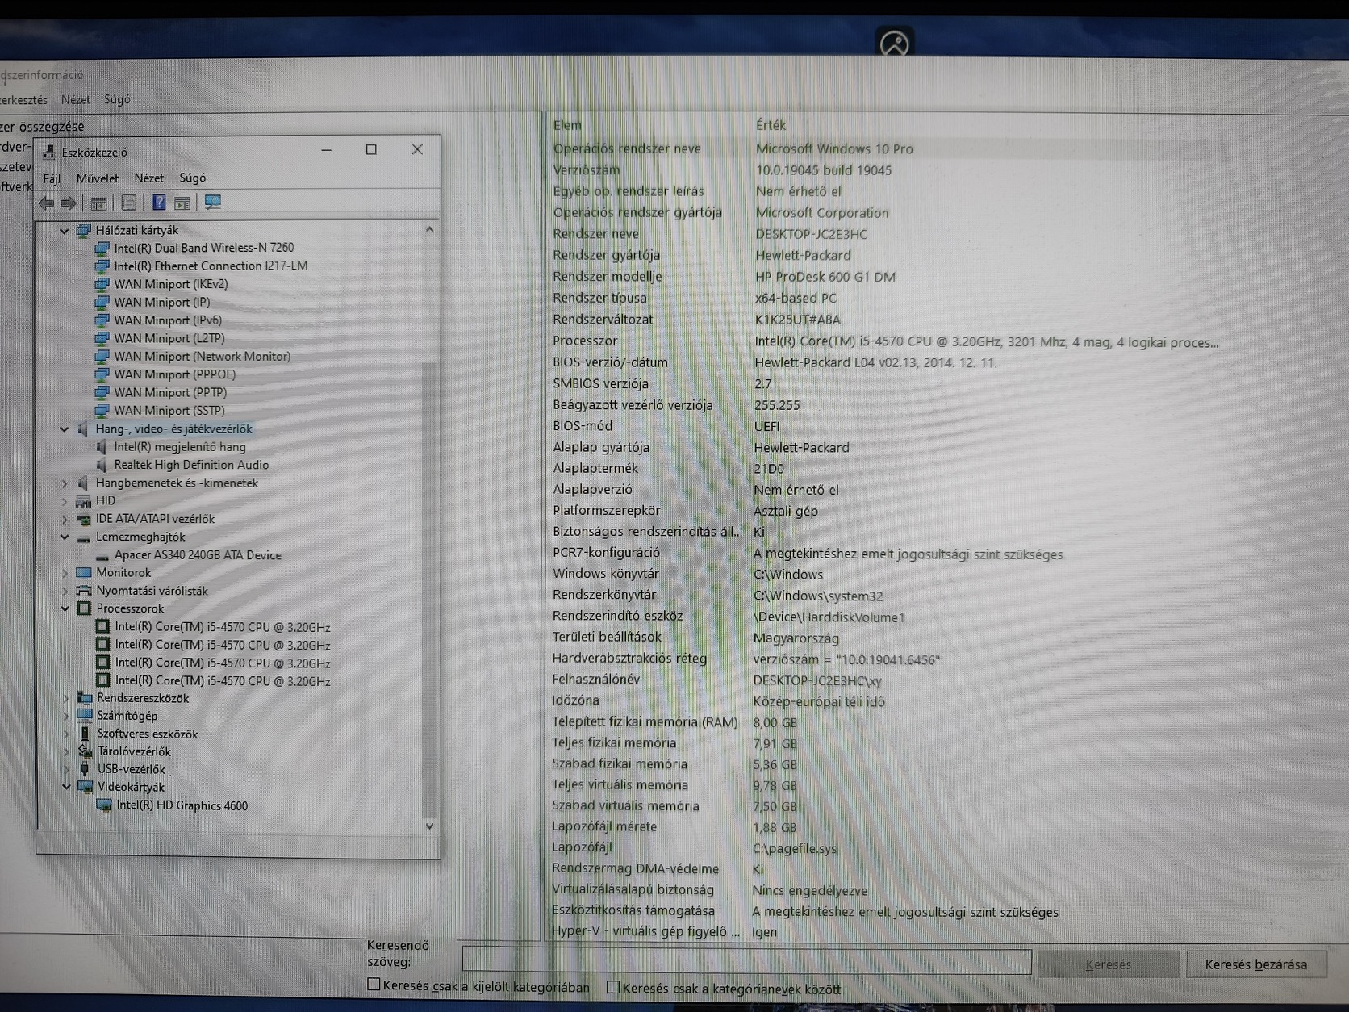Click the greyed 'Keresés' search button

tap(1108, 964)
